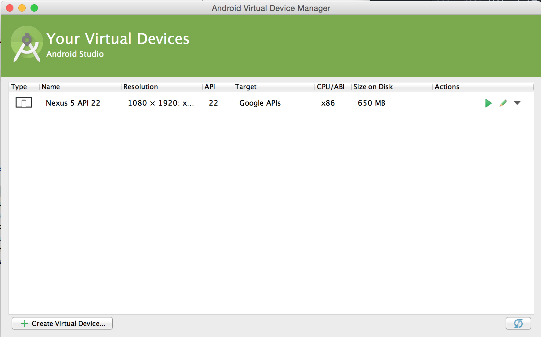541x337 pixels.
Task: Sort by the Resolution column header
Action: (162, 87)
